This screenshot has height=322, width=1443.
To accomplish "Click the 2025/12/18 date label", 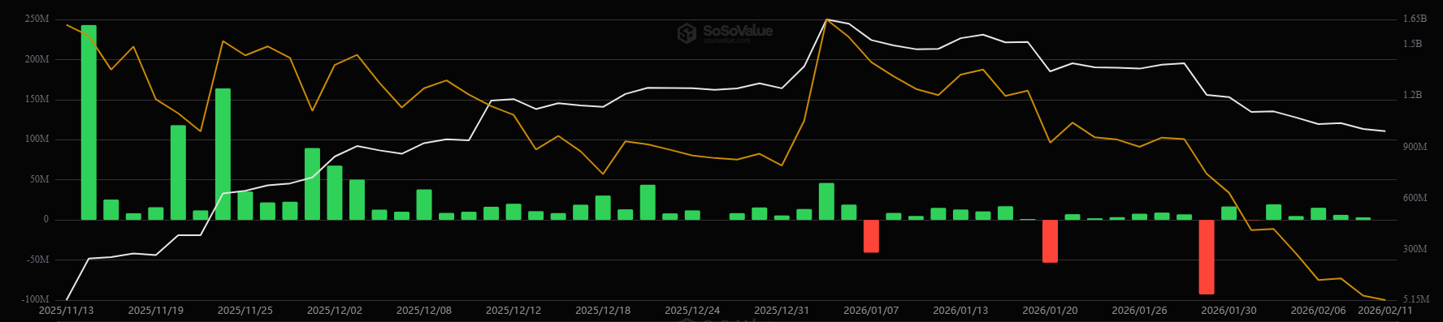I will point(603,311).
